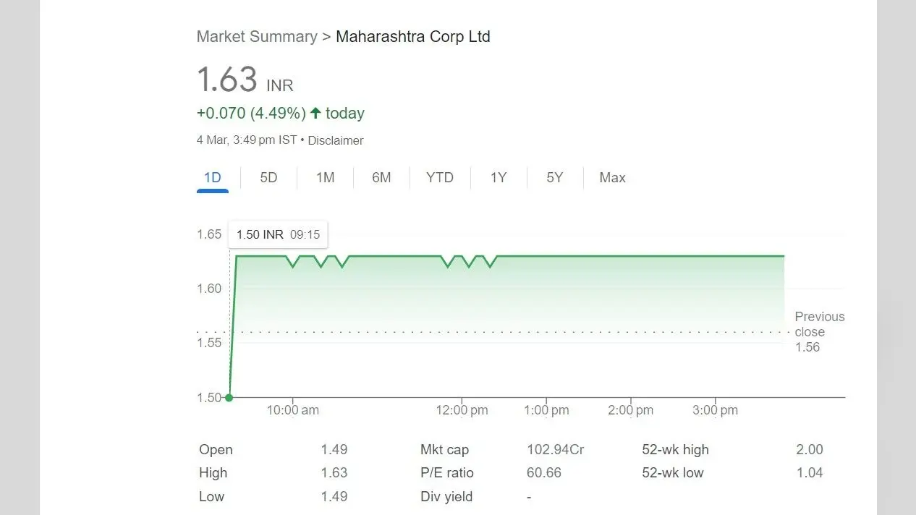Click the 52-wk high label
The width and height of the screenshot is (916, 515).
point(676,450)
